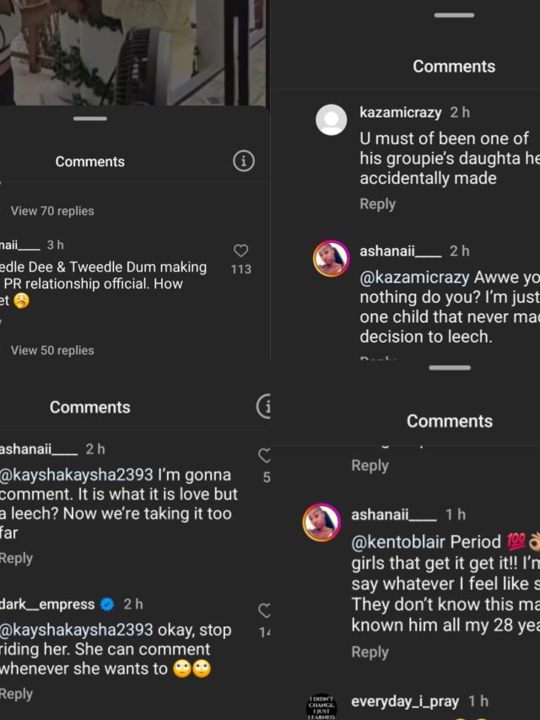The height and width of the screenshot is (720, 540).
Task: Reply to dark__empress comment
Action: click(17, 694)
